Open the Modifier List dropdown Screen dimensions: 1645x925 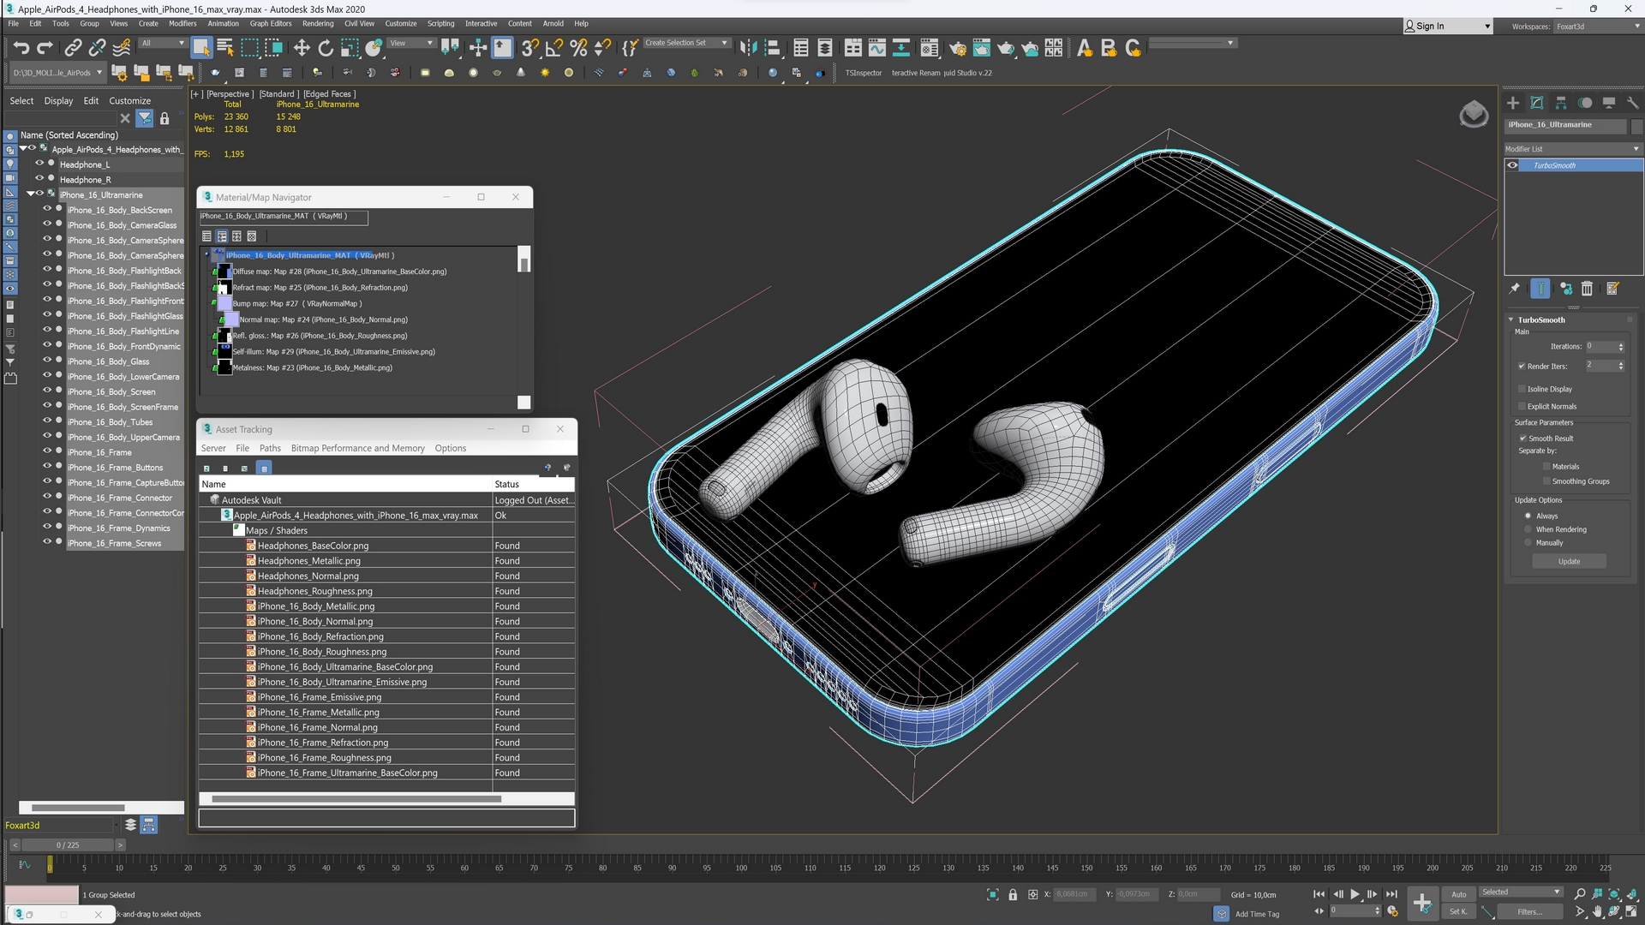click(x=1573, y=149)
